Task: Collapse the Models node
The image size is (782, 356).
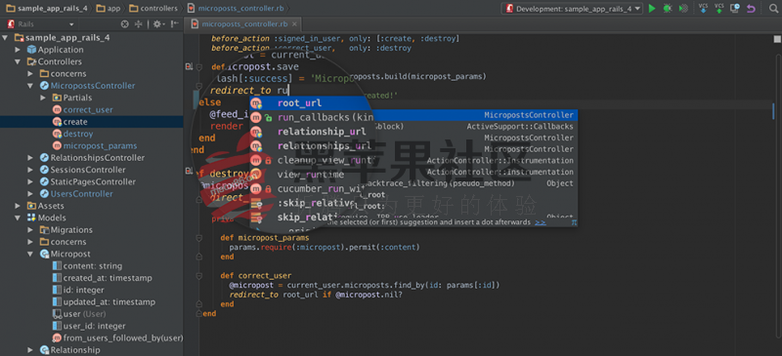Action: pyautogui.click(x=18, y=218)
